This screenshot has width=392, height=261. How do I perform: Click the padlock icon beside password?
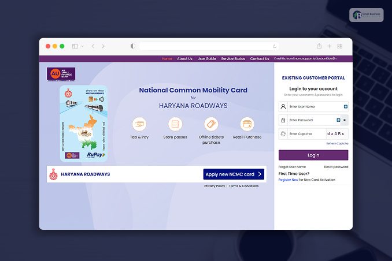click(283, 120)
